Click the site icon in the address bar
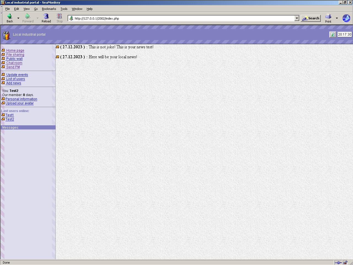Viewport: 353px width, 265px height. pyautogui.click(x=71, y=18)
